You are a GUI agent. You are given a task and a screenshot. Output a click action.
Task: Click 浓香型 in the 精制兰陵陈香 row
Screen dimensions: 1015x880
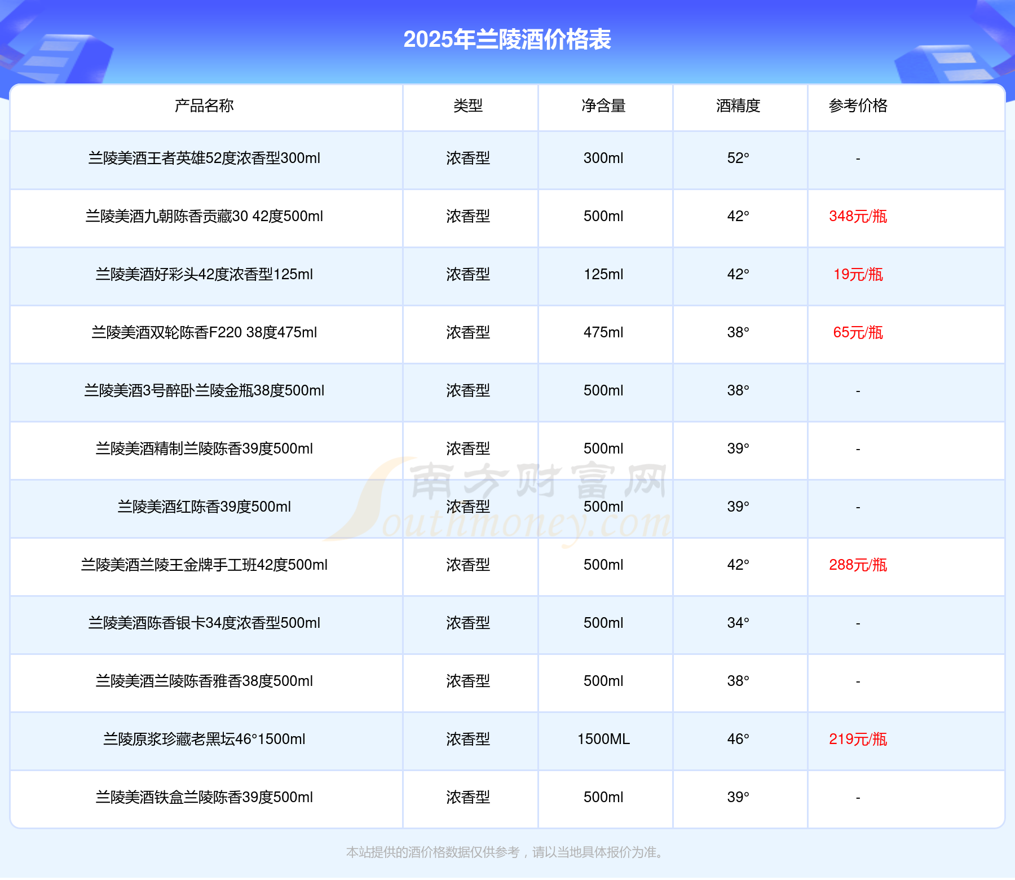coord(468,448)
